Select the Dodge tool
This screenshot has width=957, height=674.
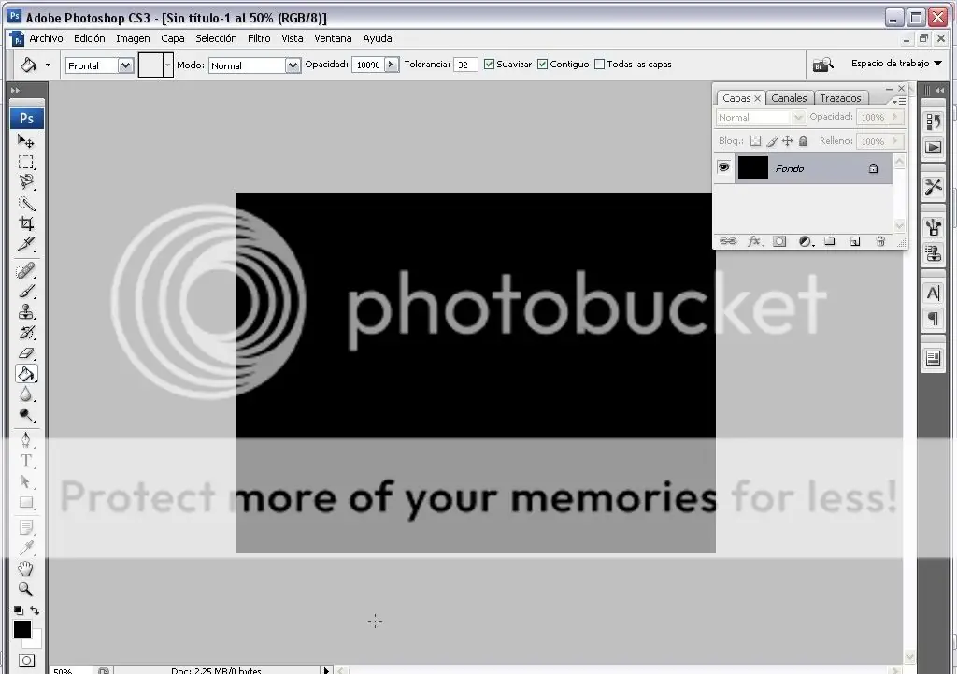tap(25, 415)
